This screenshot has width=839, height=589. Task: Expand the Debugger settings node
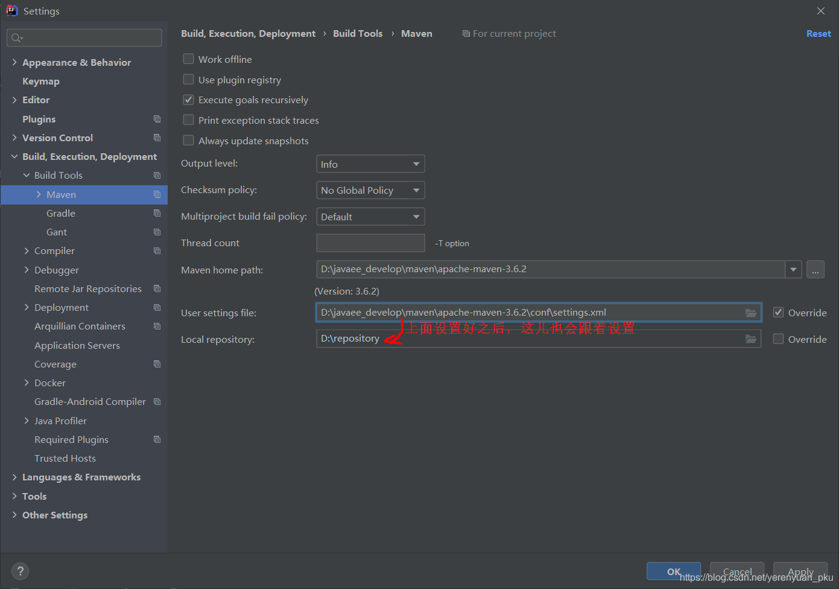(27, 270)
